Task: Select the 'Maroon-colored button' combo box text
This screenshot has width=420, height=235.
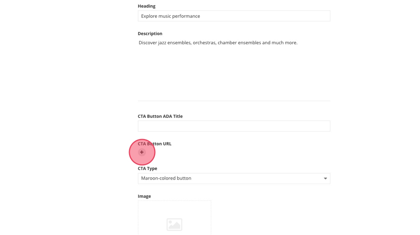Action: pos(166,178)
